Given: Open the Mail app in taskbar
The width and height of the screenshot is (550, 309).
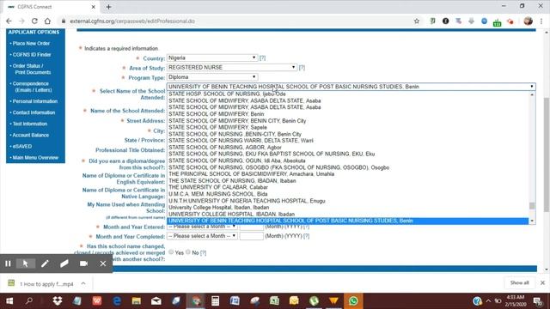Looking at the screenshot, I should pos(156,300).
